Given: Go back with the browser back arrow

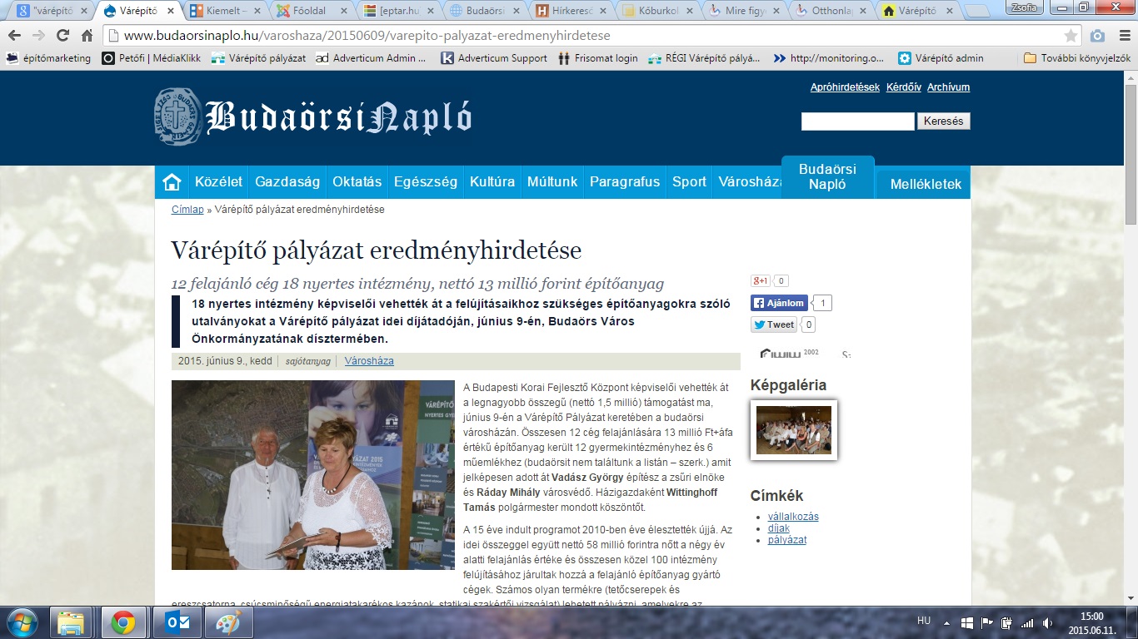Looking at the screenshot, I should tap(15, 36).
